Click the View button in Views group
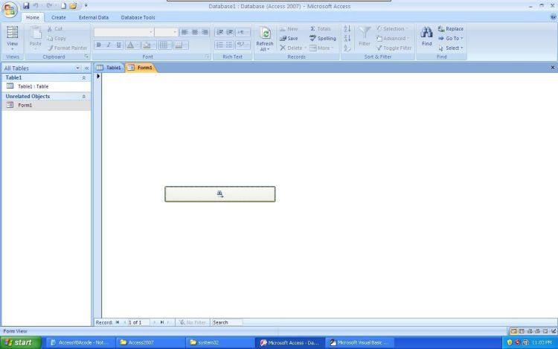 pyautogui.click(x=12, y=38)
